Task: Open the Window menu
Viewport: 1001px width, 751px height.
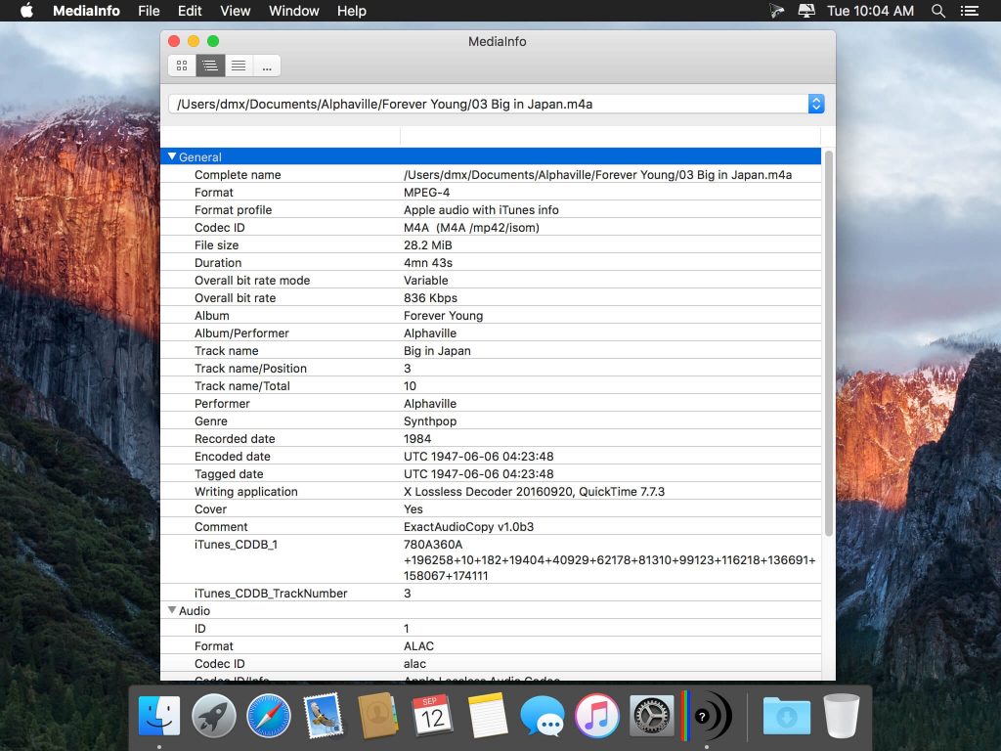Action: (x=293, y=11)
